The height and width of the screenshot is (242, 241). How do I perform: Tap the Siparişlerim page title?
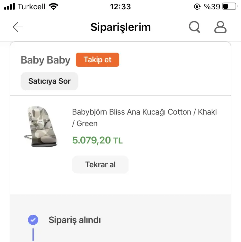(x=121, y=27)
